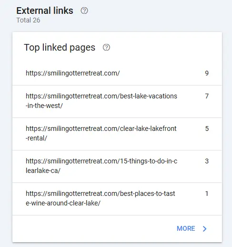232x247 pixels.
Task: Click link count 7 for best-lake-vacations page
Action: point(207,96)
